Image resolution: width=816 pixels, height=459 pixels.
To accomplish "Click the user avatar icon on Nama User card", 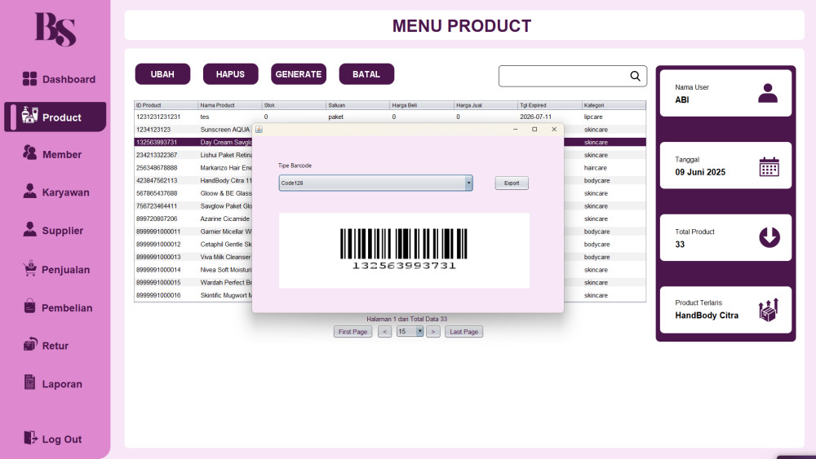I will pos(768,93).
